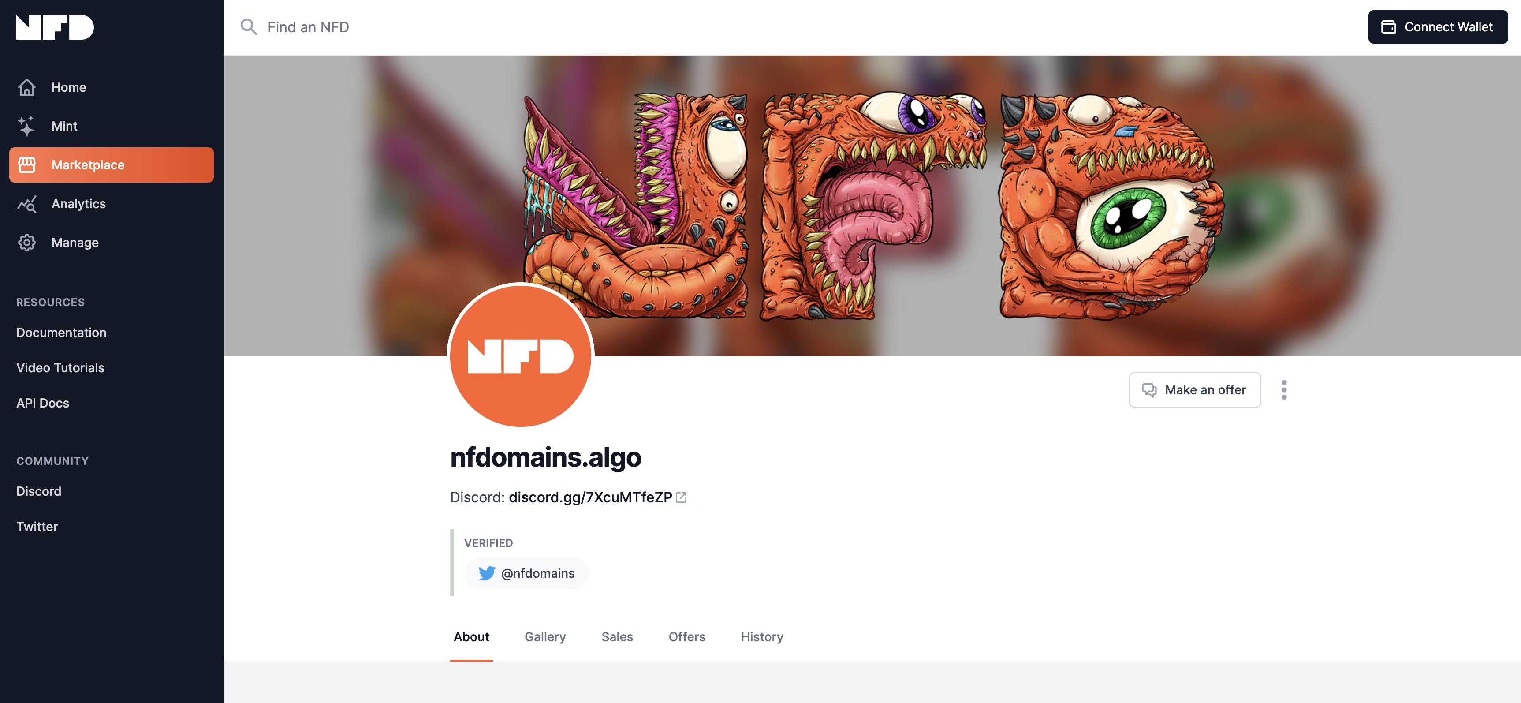Screen dimensions: 1521x703
Task: Click the Connect Wallet button
Action: coord(1438,26)
